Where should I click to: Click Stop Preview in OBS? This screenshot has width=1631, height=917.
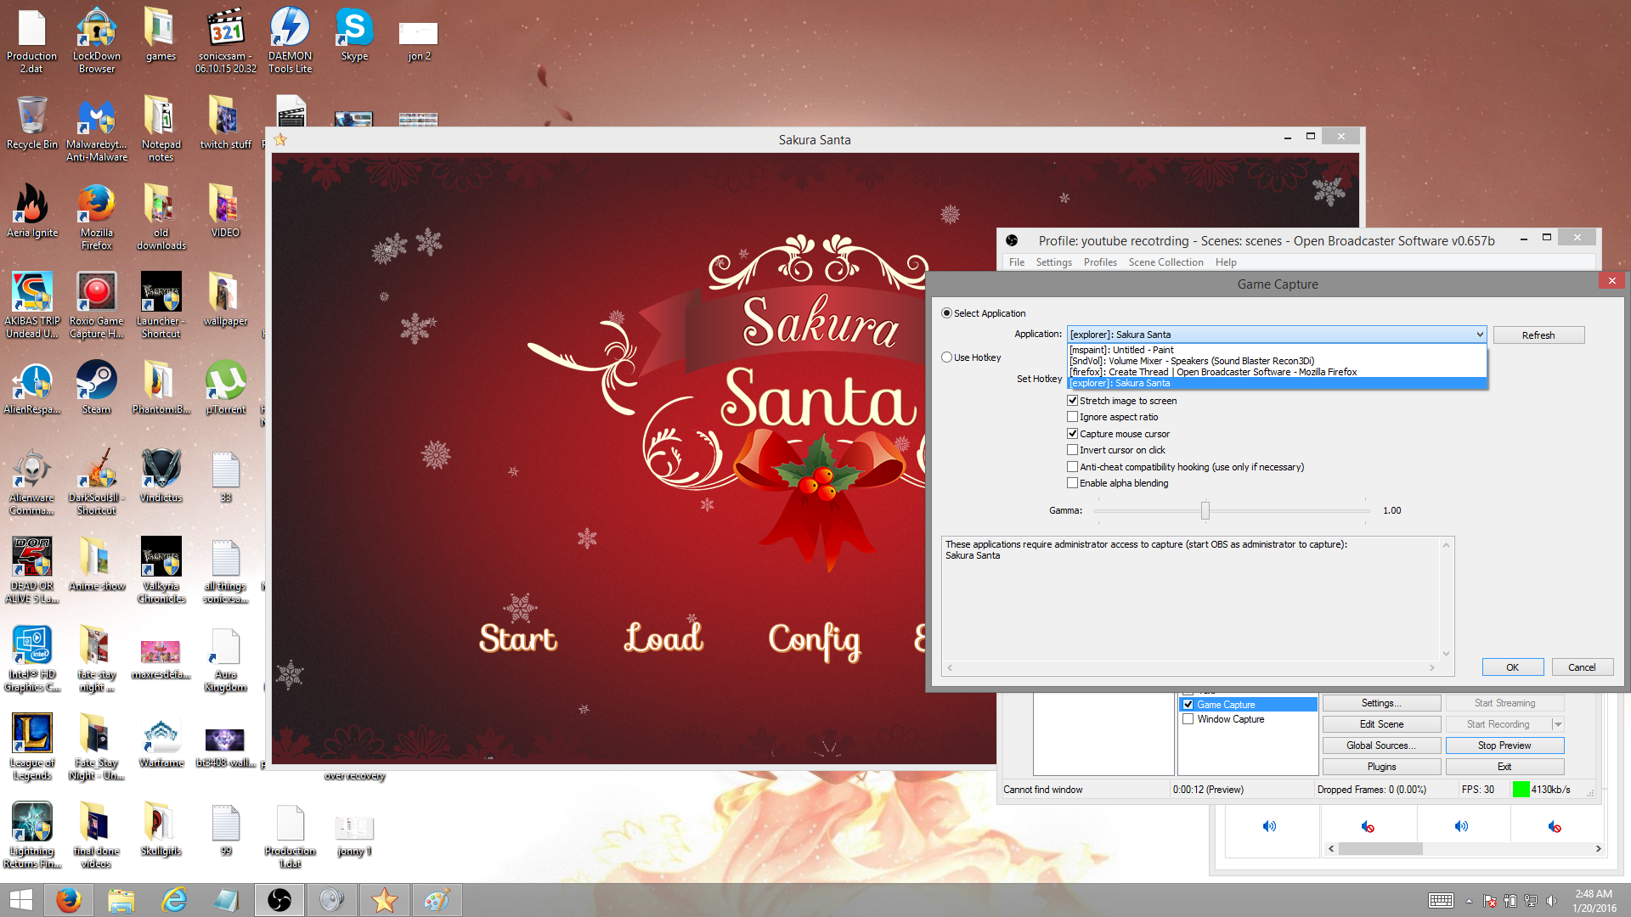pos(1504,745)
